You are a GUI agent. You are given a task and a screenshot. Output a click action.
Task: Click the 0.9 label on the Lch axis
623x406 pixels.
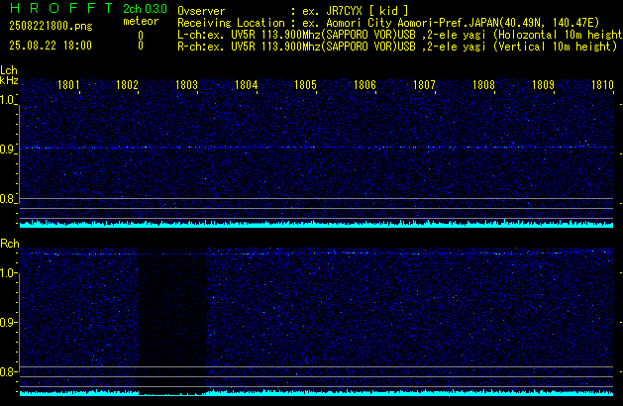(x=7, y=150)
